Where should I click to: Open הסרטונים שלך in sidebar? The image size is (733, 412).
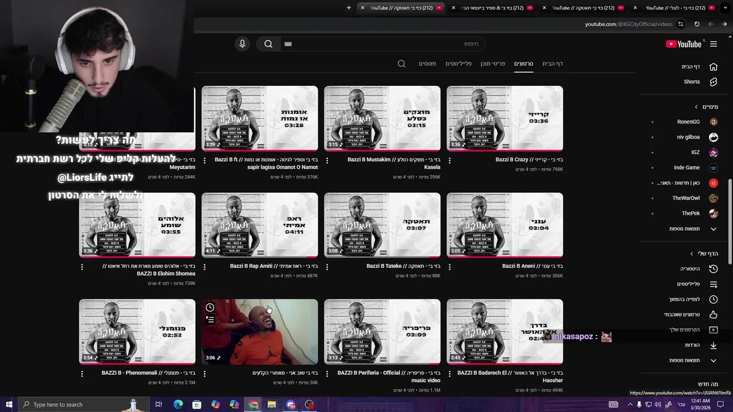(x=693, y=330)
